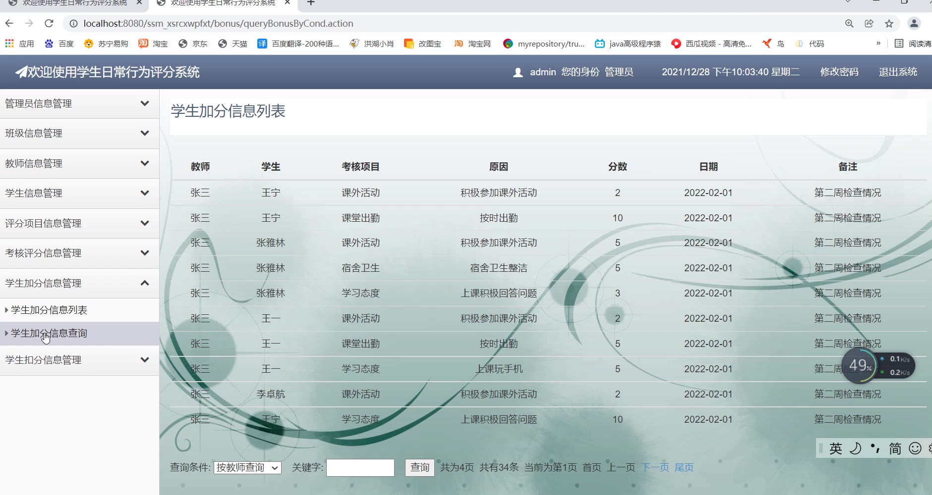Image resolution: width=932 pixels, height=495 pixels.
Task: Open the 天猫 bookmark
Action: (x=233, y=44)
